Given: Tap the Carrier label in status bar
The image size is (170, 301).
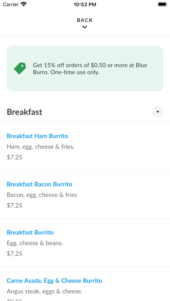Looking at the screenshot, I should coord(11,4).
